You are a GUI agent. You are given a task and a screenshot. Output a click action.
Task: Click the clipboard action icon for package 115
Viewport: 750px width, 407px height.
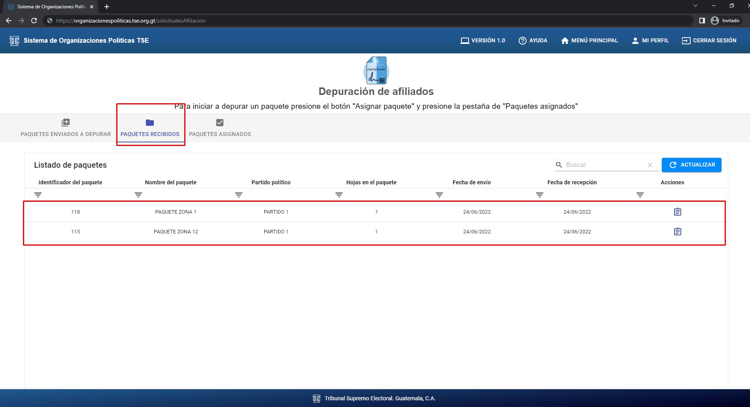677,232
